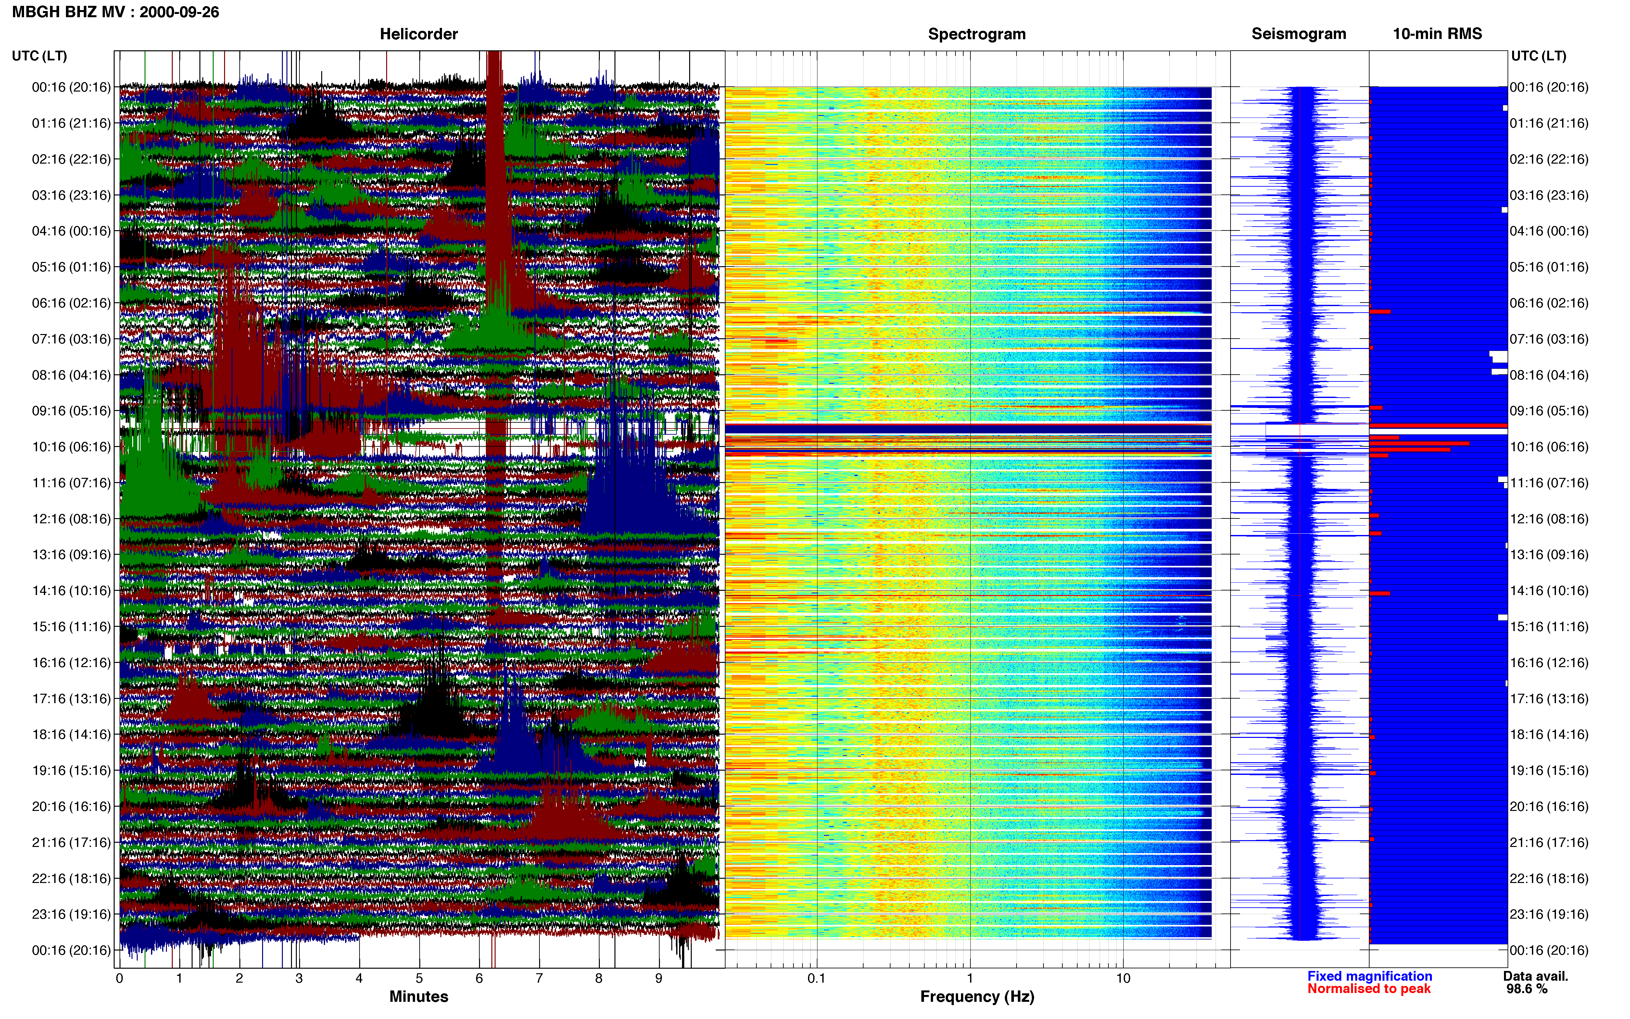
Task: Click the left time label 20:16 (16:16)
Action: pos(71,807)
